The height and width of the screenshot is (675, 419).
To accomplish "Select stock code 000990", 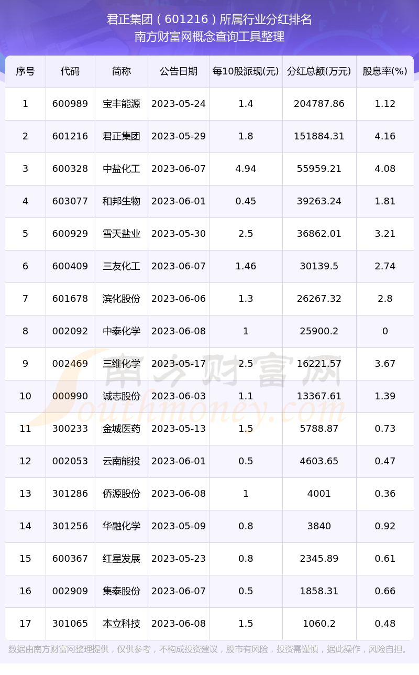I will click(x=70, y=396).
